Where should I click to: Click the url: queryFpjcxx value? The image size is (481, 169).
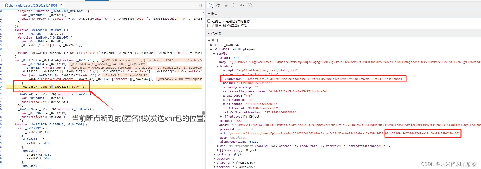(344, 133)
